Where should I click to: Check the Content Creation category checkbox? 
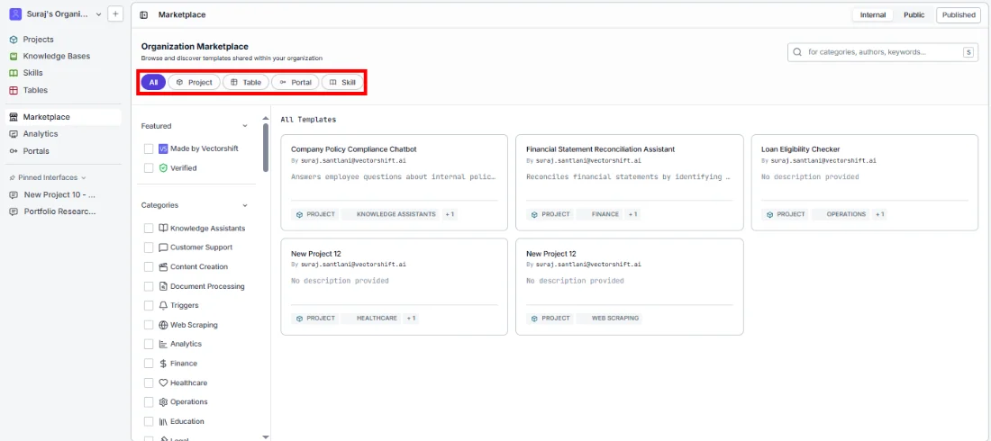click(149, 266)
